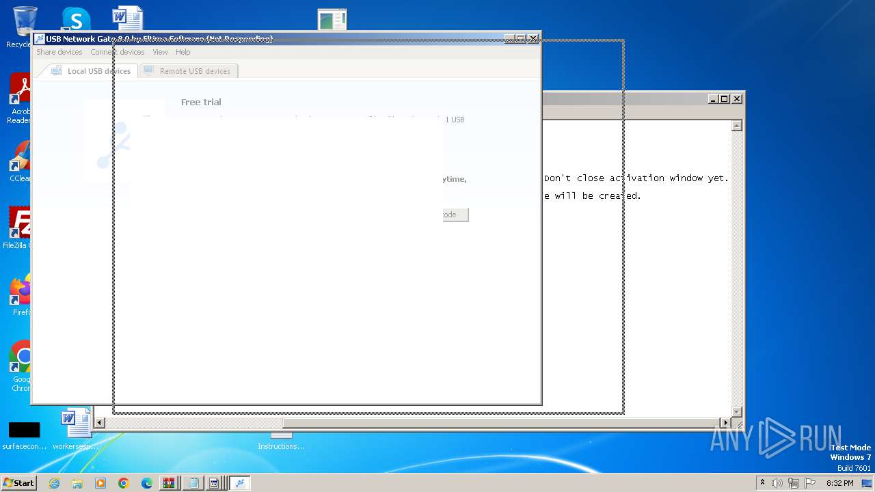Open the Google Chrome desktop shortcut
The image size is (875, 492).
(x=21, y=367)
